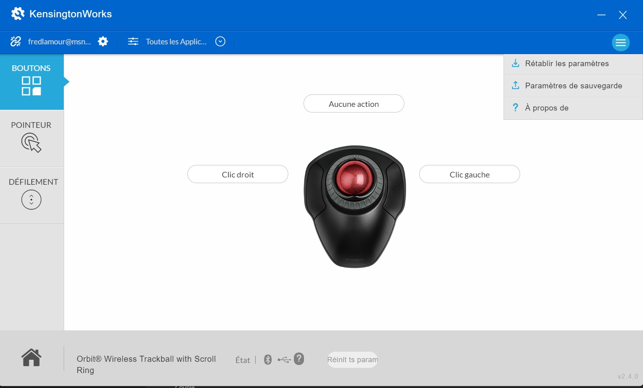Minimize the KensingtonWorks window
The image size is (643, 388).
tap(601, 15)
